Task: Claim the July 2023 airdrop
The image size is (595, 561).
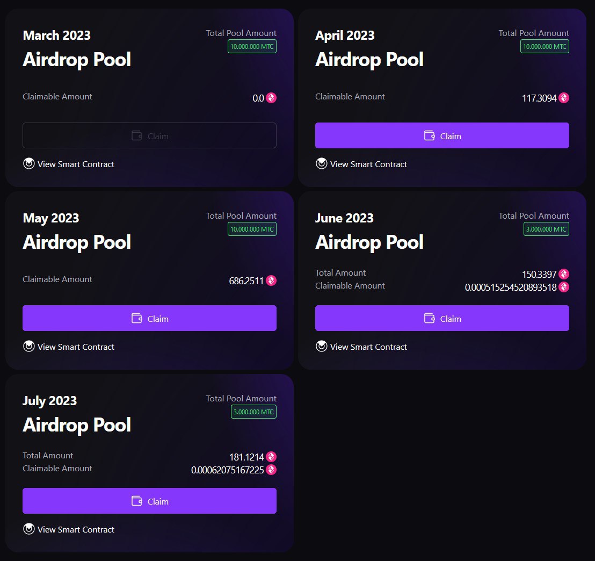Action: [149, 501]
